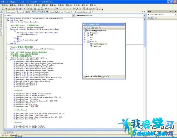Image resolution: width=177 pixels, height=138 pixels.
Task: Close the floating Solution Explorer panel
Action: coord(124,24)
